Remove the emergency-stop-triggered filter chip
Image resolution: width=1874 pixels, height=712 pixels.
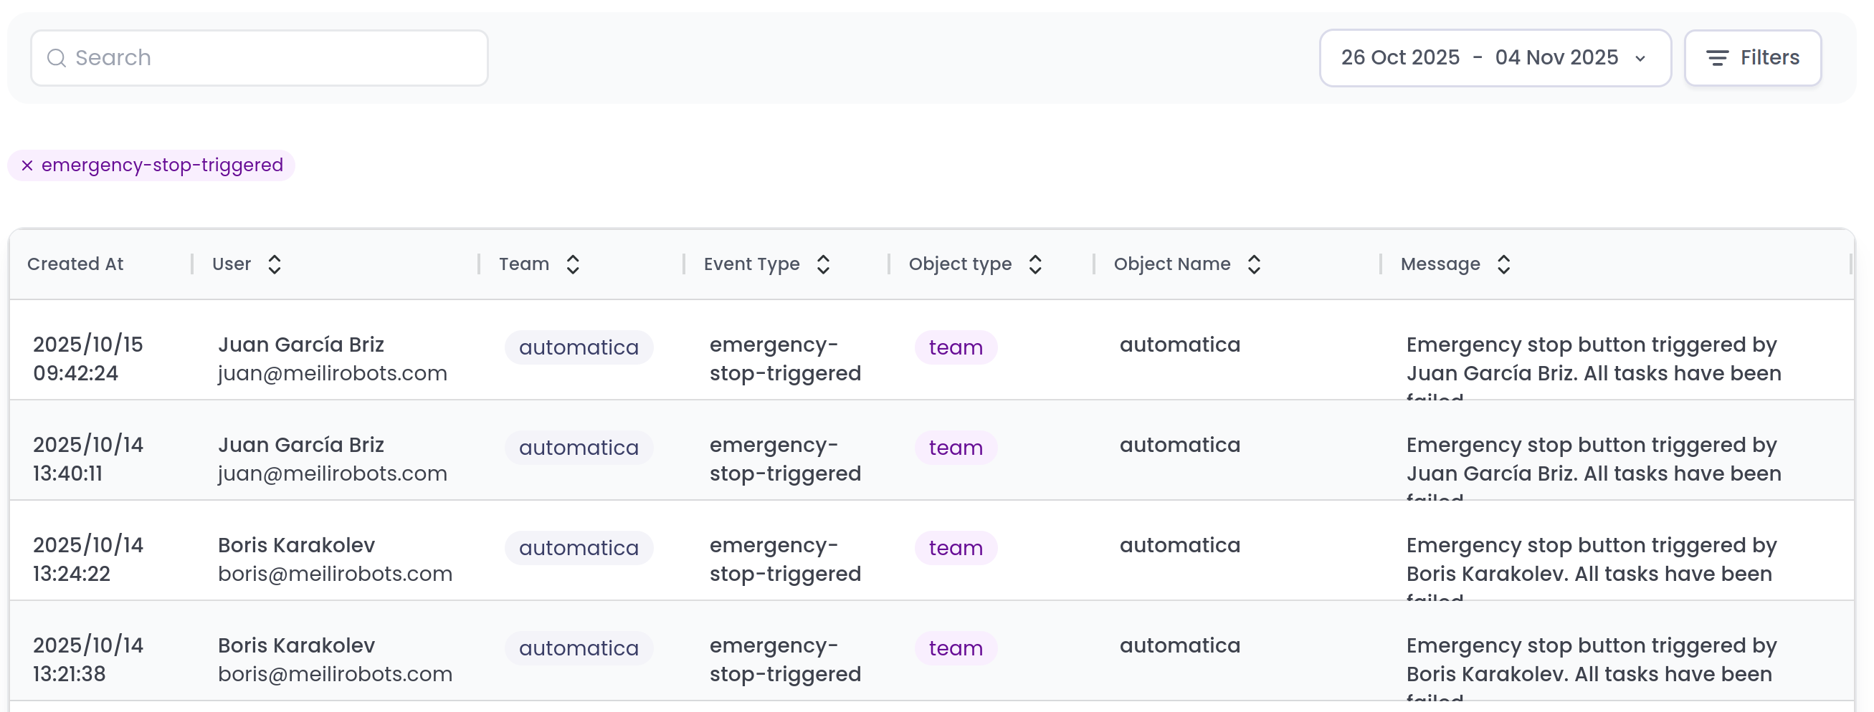click(27, 165)
